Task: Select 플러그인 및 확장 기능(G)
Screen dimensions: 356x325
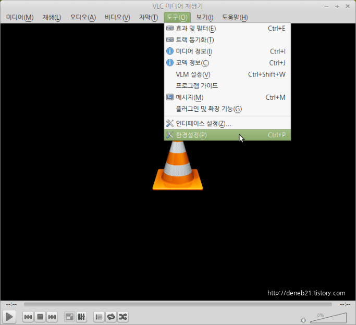Action: point(227,109)
